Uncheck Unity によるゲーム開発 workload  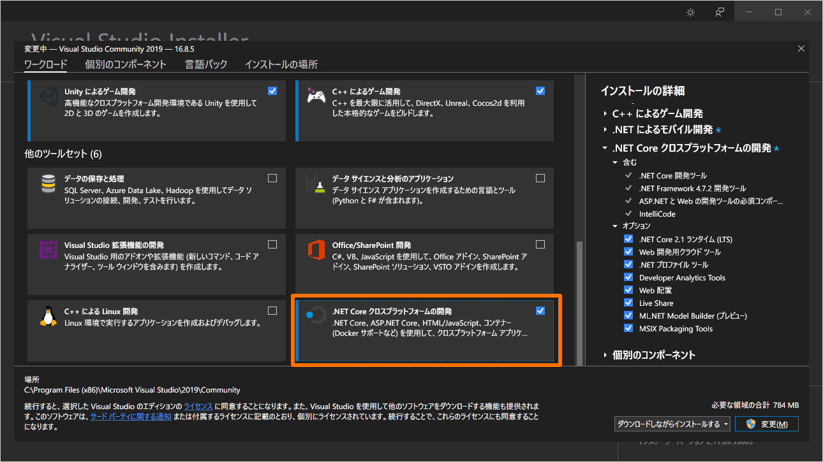(272, 91)
